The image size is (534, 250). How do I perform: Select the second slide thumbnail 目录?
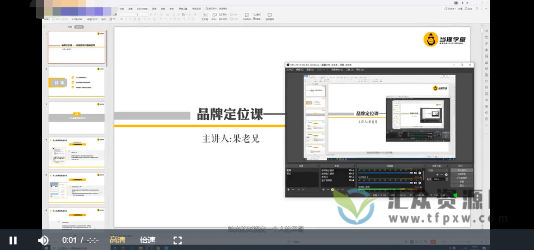[x=76, y=82]
